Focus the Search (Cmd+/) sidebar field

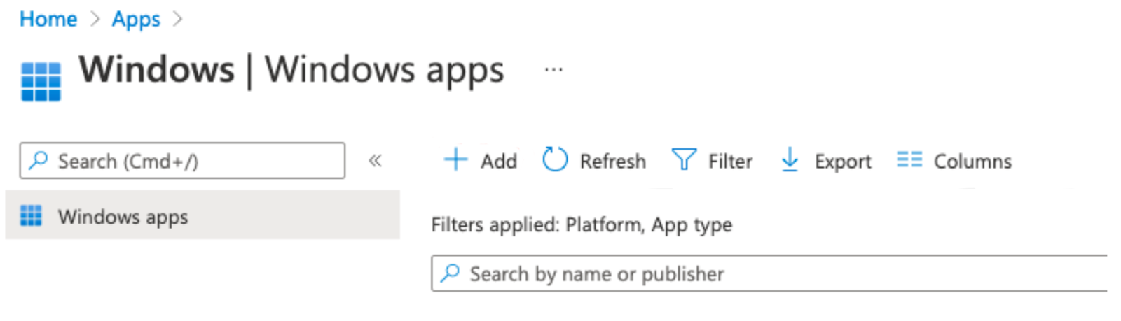pos(182,161)
